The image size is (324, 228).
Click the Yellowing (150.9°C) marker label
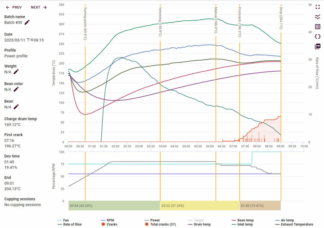click(x=160, y=22)
